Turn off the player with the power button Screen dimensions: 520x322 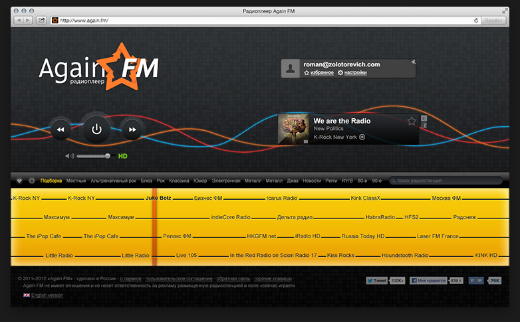tap(96, 129)
